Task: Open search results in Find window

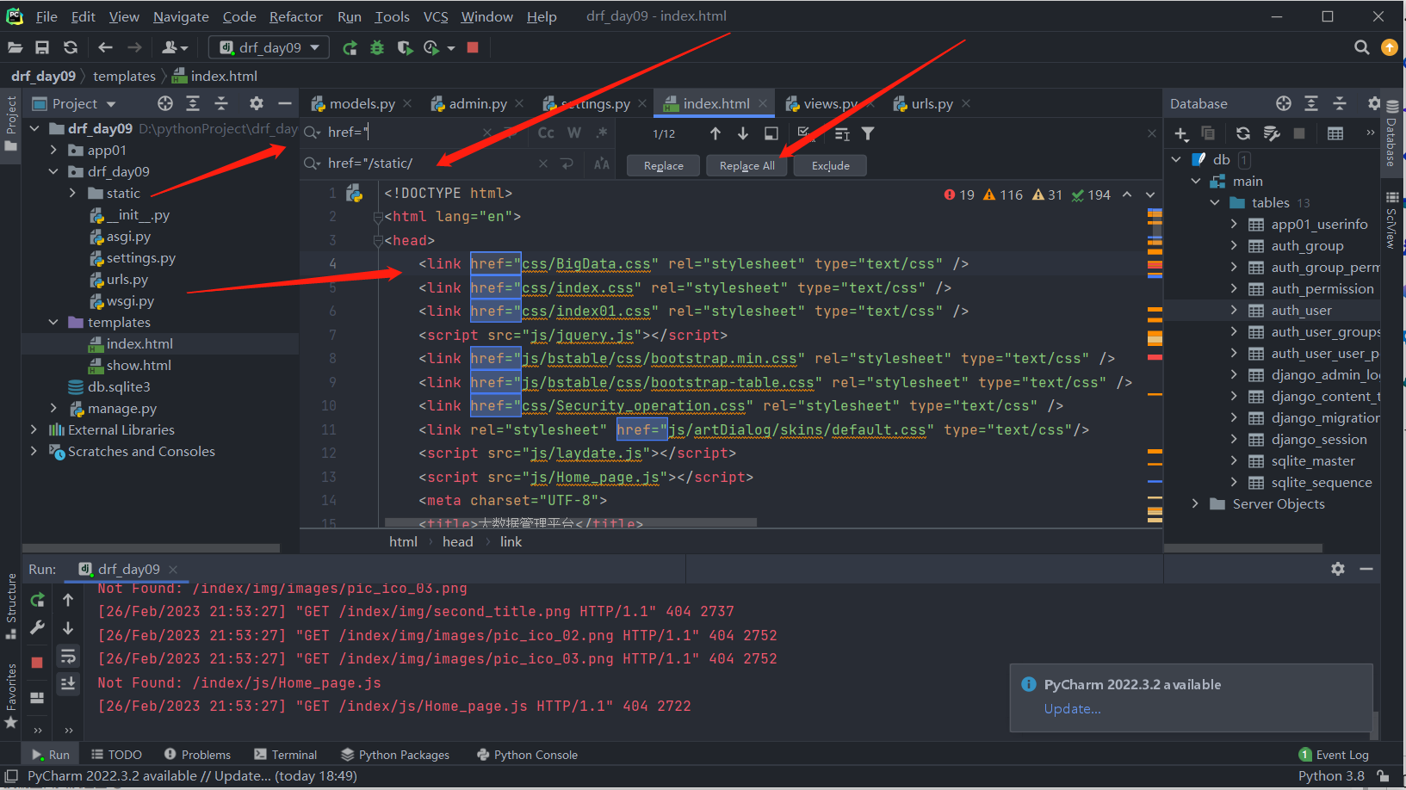Action: [x=771, y=133]
